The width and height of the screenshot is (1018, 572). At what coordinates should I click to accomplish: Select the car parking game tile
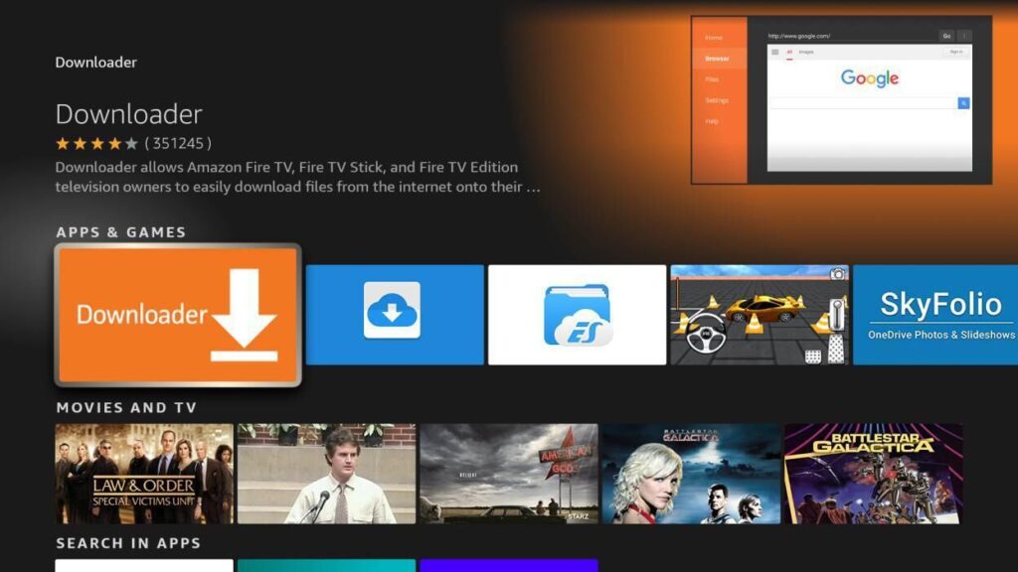[x=760, y=315]
